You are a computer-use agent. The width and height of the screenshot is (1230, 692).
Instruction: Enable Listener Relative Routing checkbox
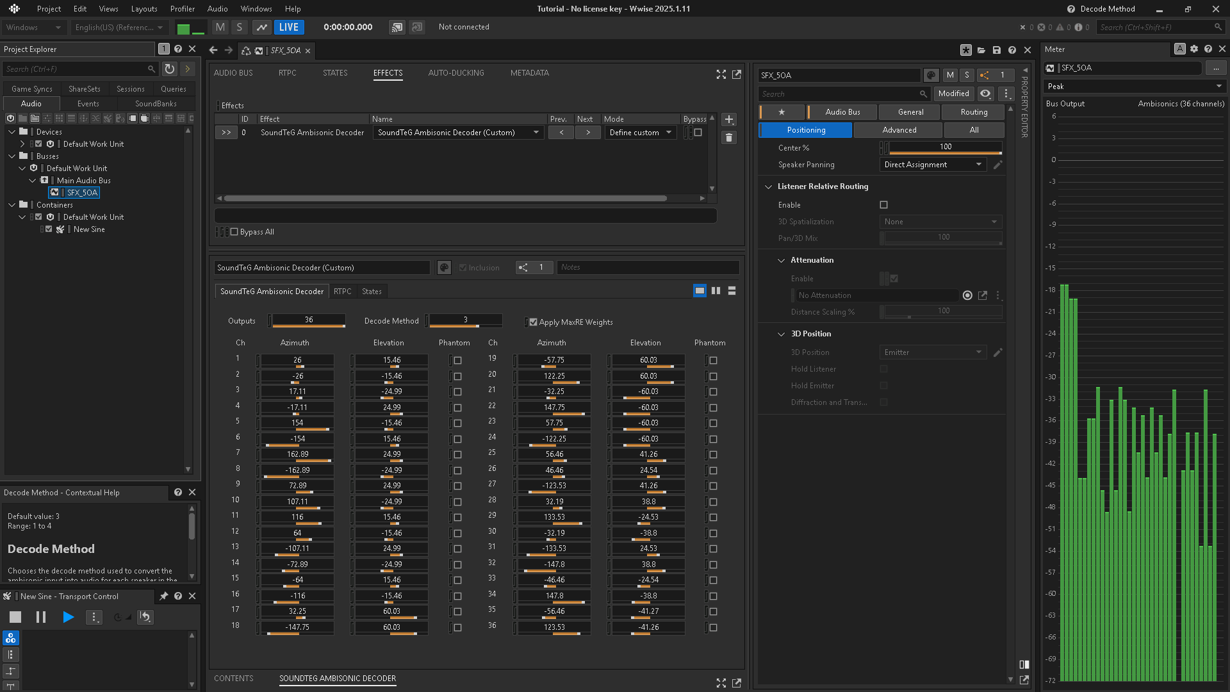884,205
